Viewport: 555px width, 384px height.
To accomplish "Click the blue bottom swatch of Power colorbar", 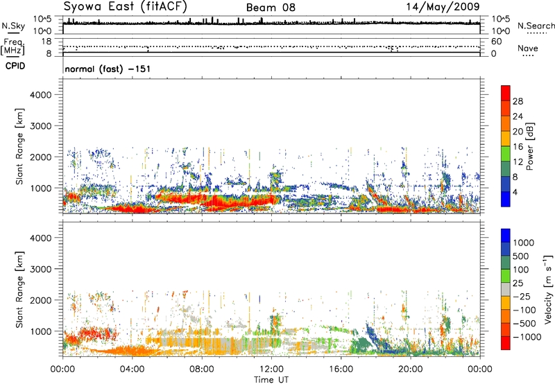I will click(506, 199).
